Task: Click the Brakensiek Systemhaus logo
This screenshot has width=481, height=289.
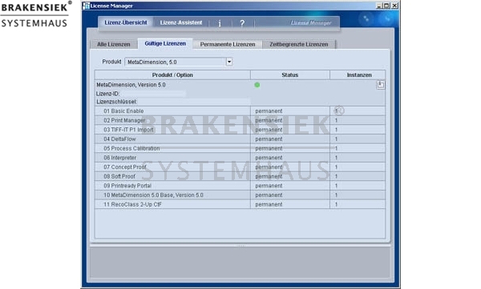Action: tap(36, 14)
